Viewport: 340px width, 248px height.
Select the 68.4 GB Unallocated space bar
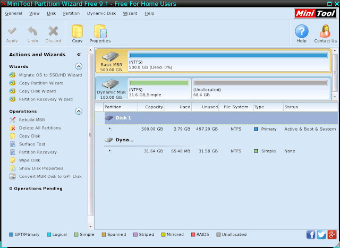[x=260, y=83]
